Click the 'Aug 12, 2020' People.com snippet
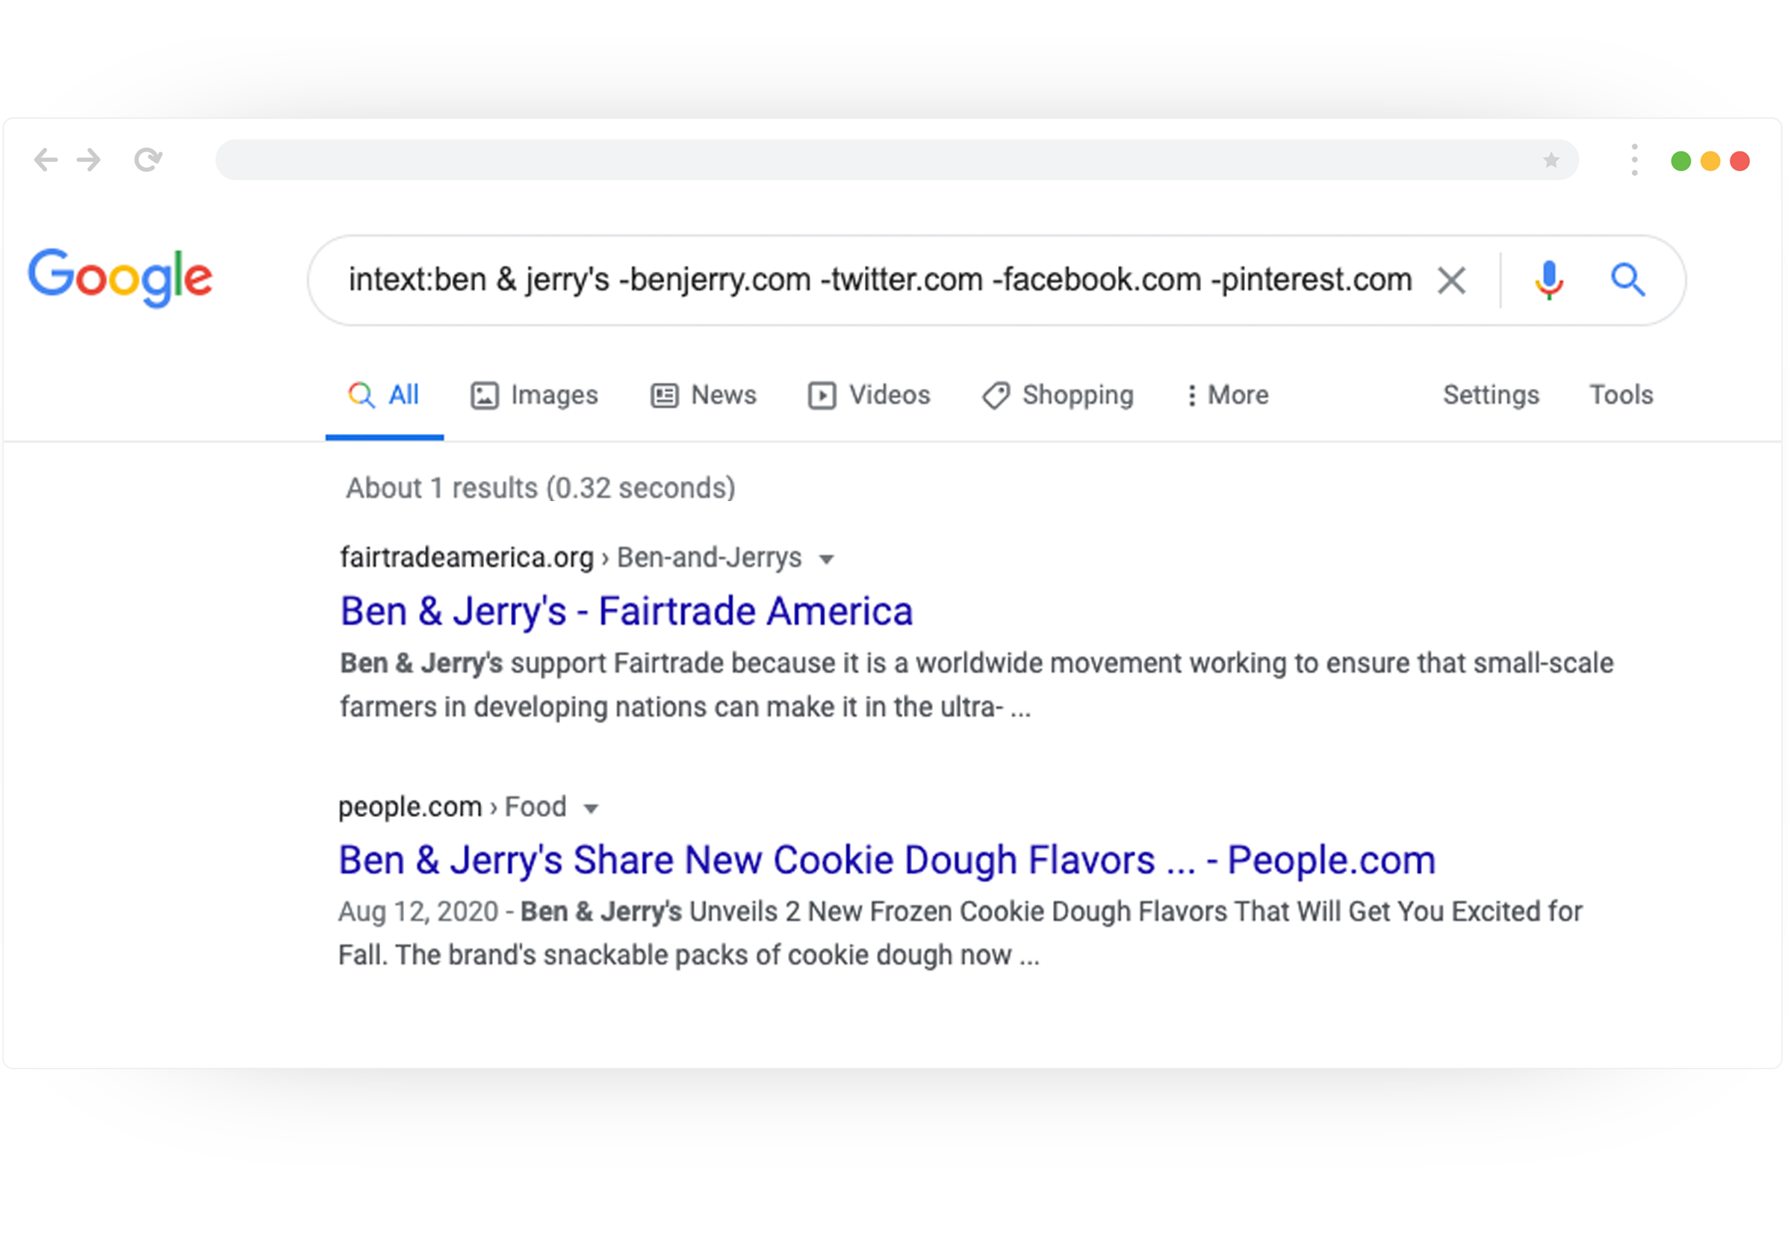Viewport: 1788px width, 1256px height. pyautogui.click(x=960, y=933)
